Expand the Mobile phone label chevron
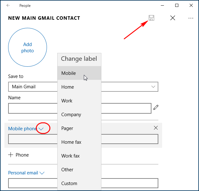Viewport: 199px width, 191px height. (41, 129)
